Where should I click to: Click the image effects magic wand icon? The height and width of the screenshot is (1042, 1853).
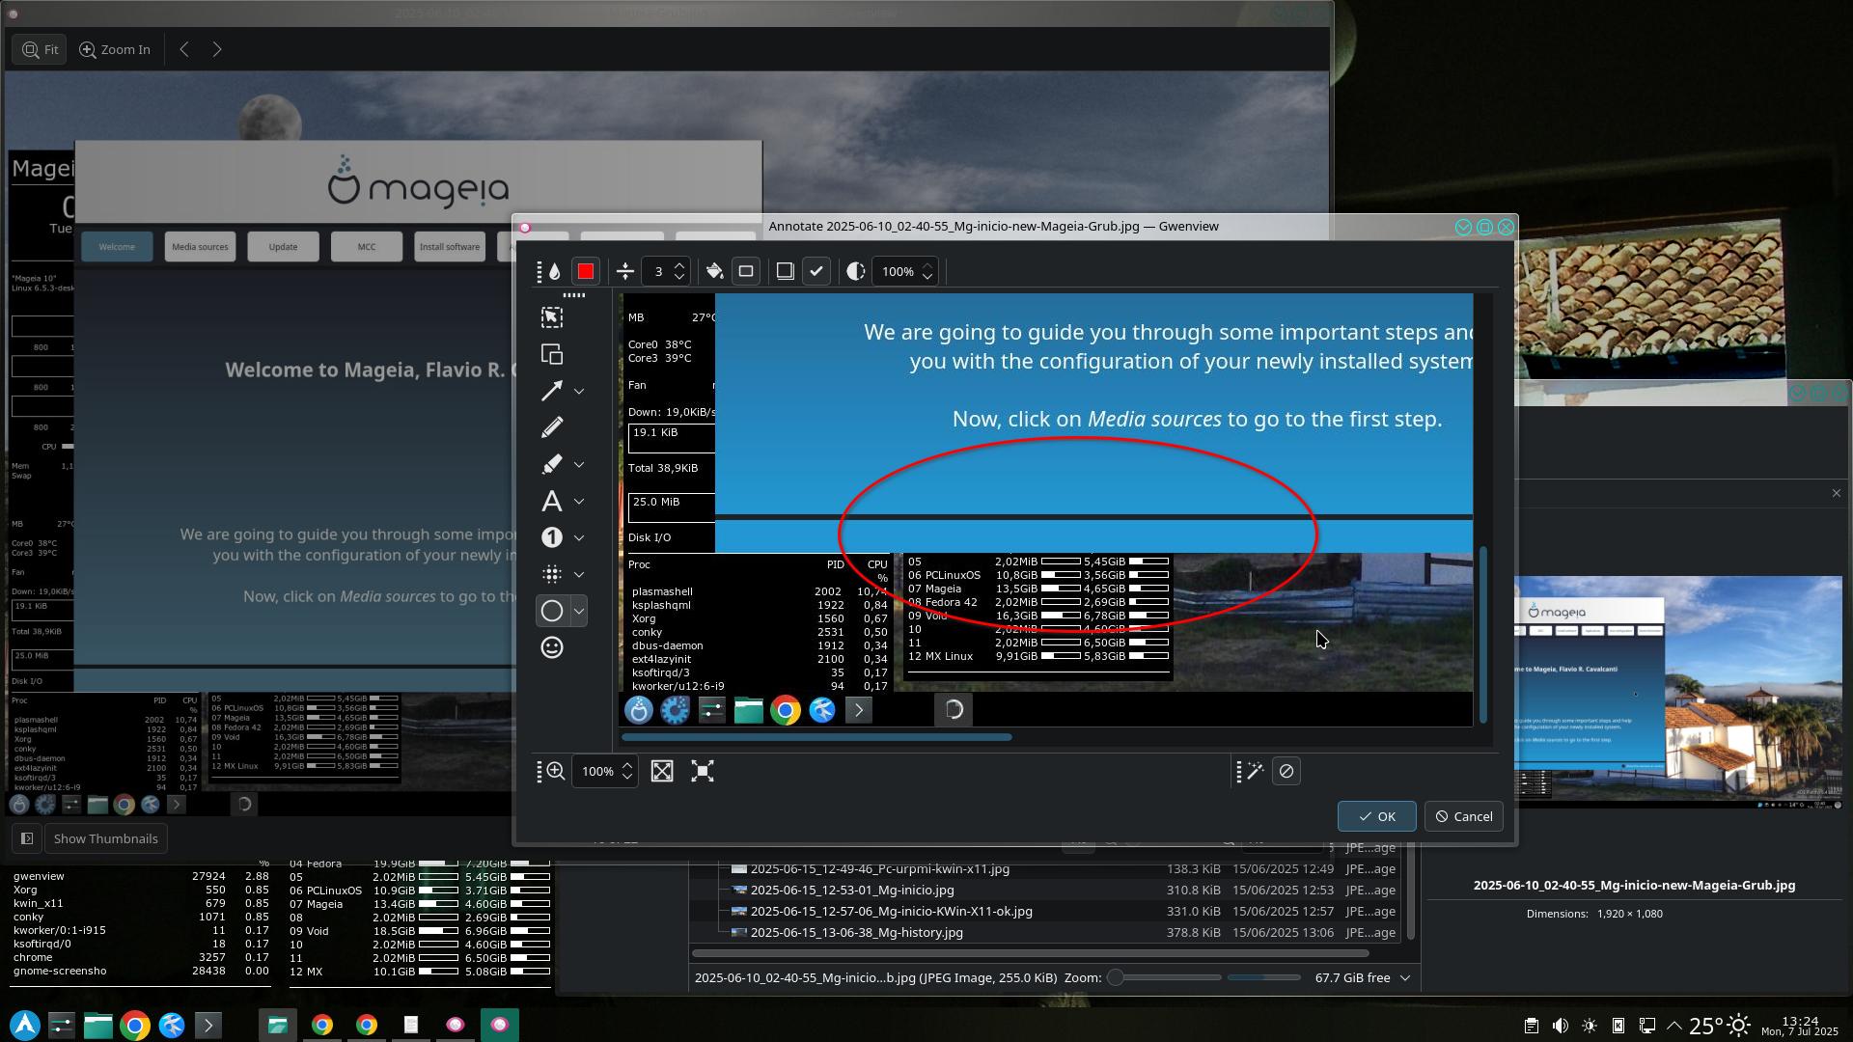[1255, 771]
